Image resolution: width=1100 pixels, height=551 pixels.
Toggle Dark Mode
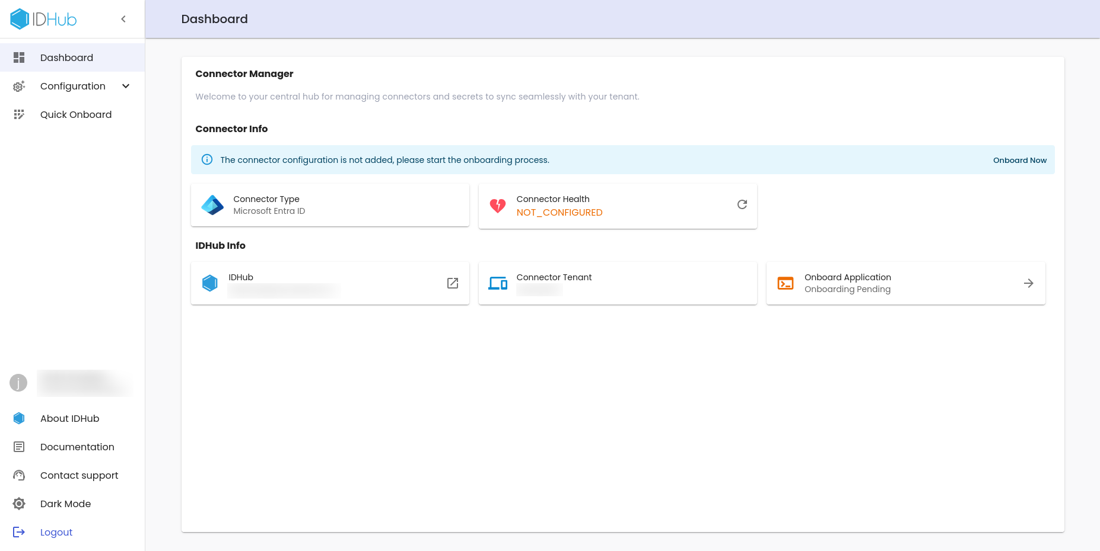coord(65,504)
